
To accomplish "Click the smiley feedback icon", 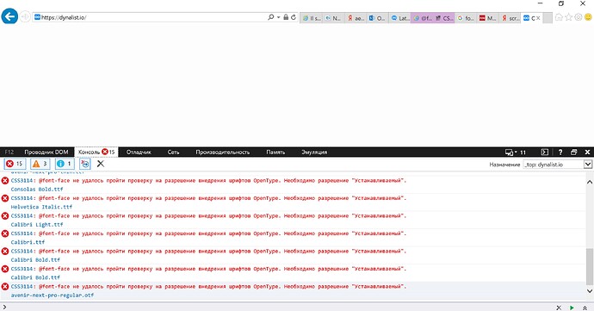I will coord(588,17).
